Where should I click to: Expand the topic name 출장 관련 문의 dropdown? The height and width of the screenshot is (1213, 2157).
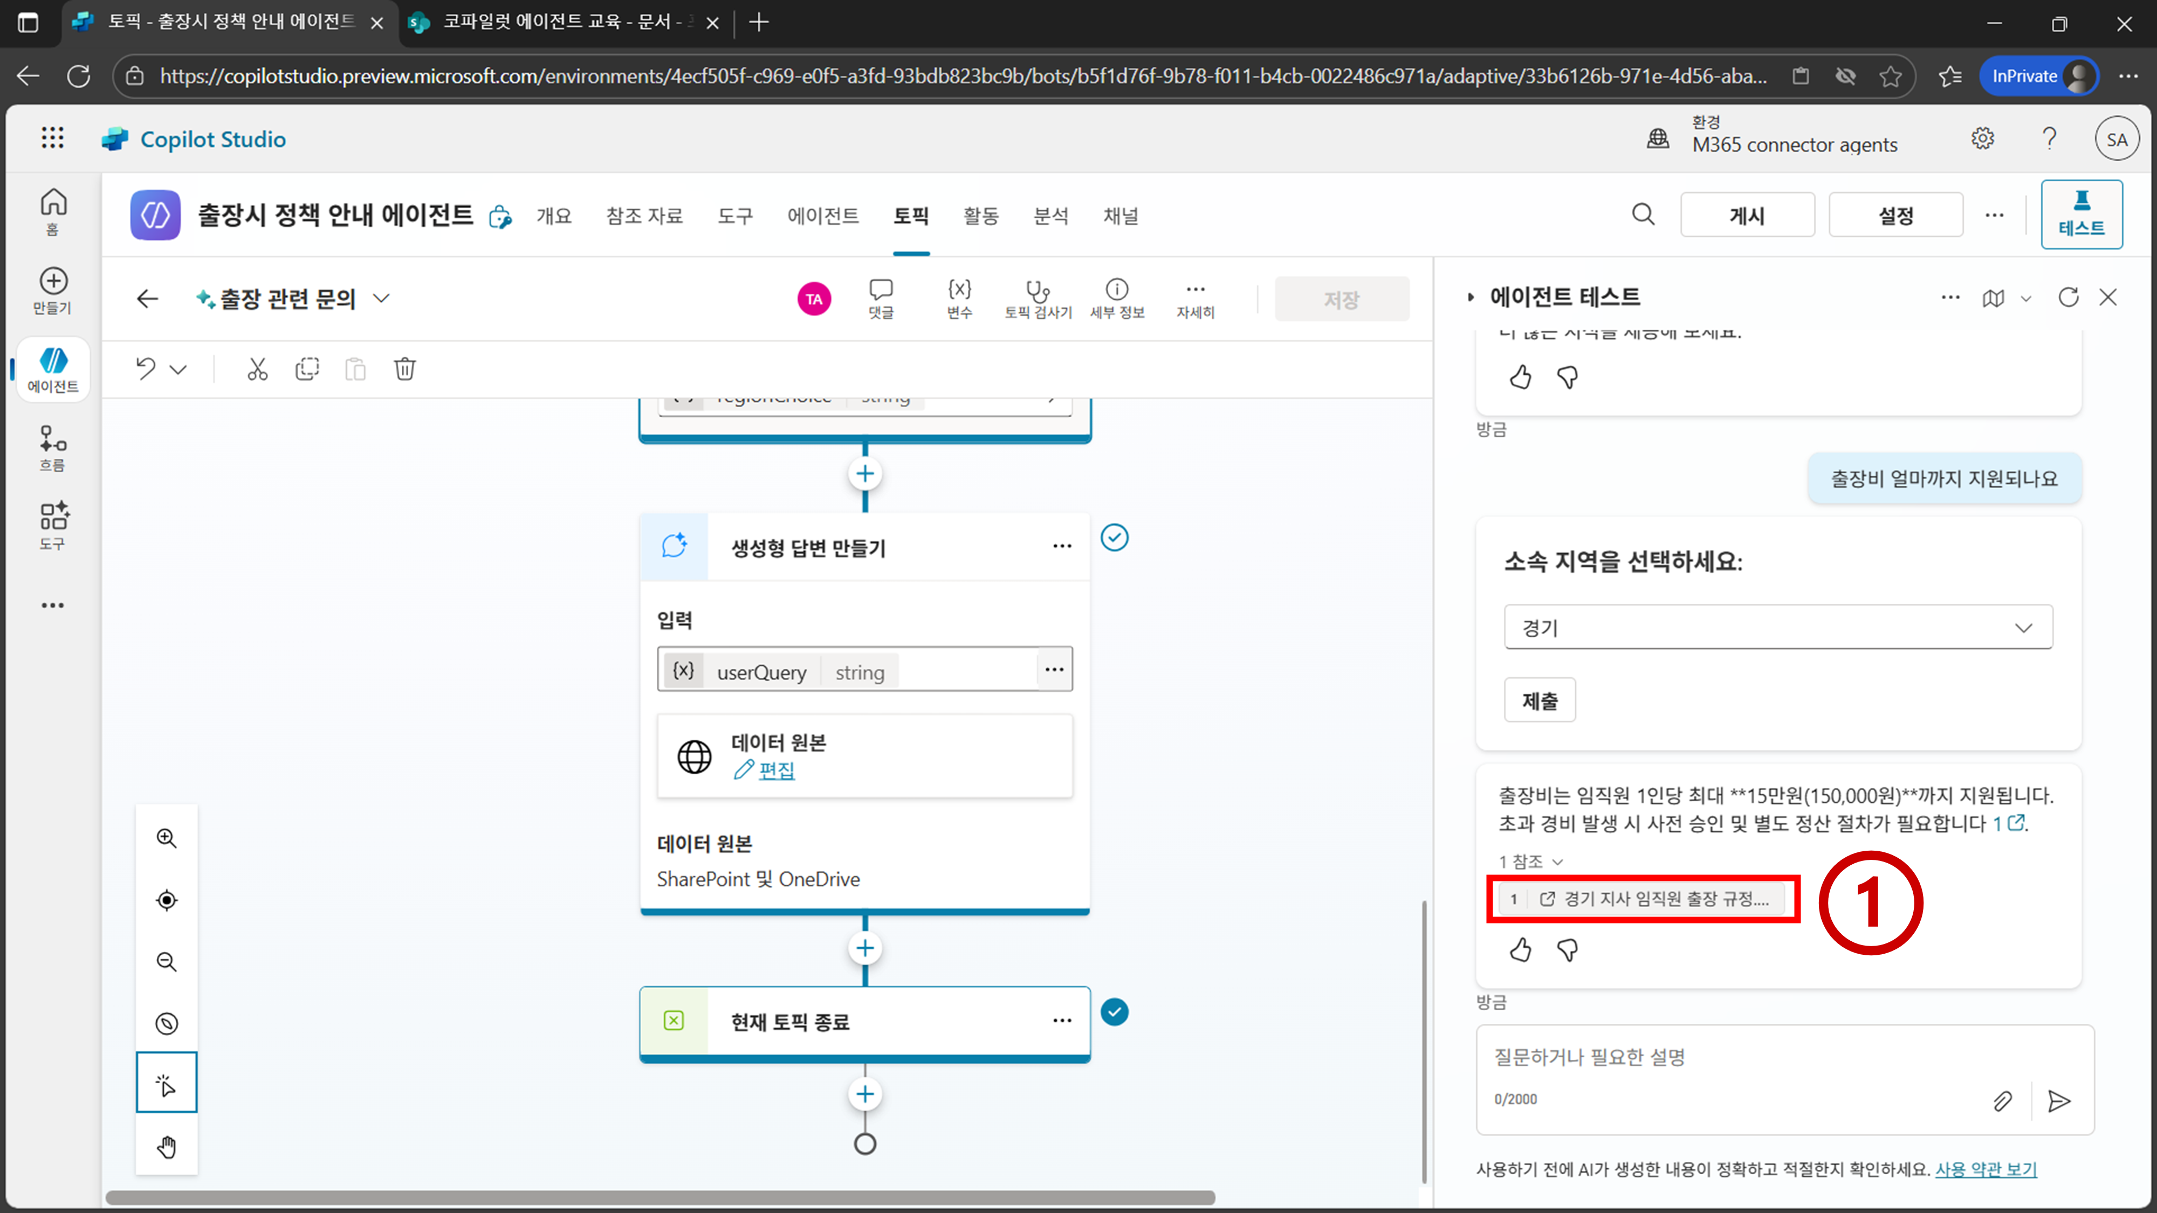tap(381, 299)
